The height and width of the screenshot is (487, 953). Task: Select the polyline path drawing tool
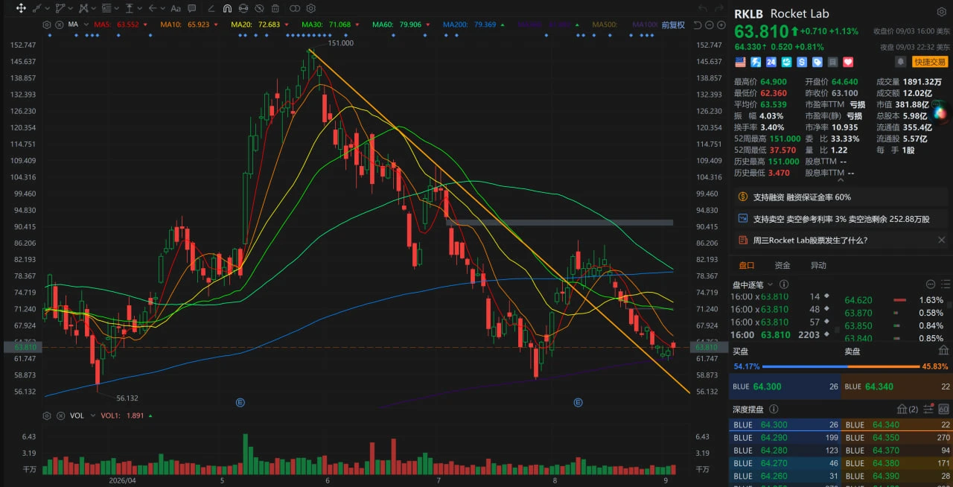coord(60,8)
